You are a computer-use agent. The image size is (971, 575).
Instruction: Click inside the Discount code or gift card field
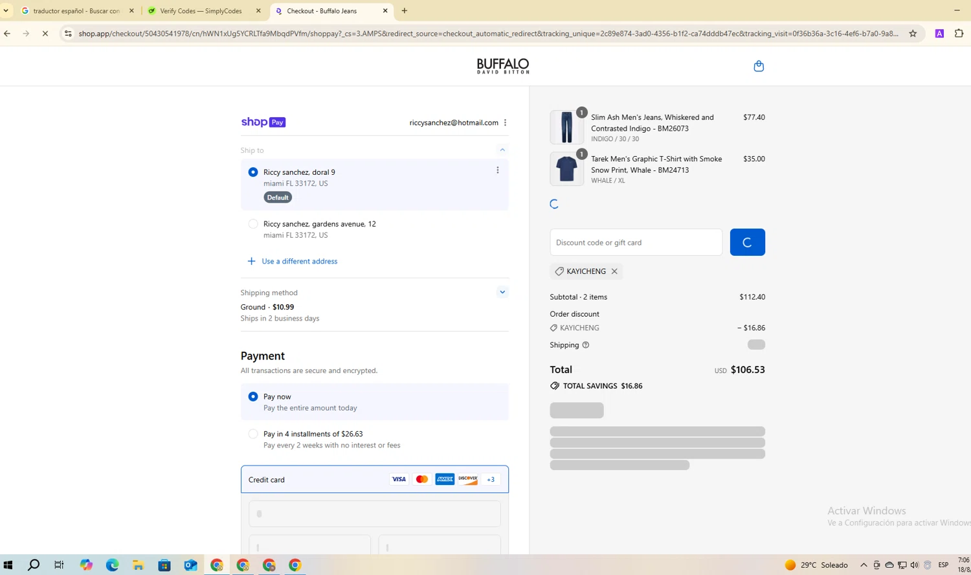click(636, 242)
